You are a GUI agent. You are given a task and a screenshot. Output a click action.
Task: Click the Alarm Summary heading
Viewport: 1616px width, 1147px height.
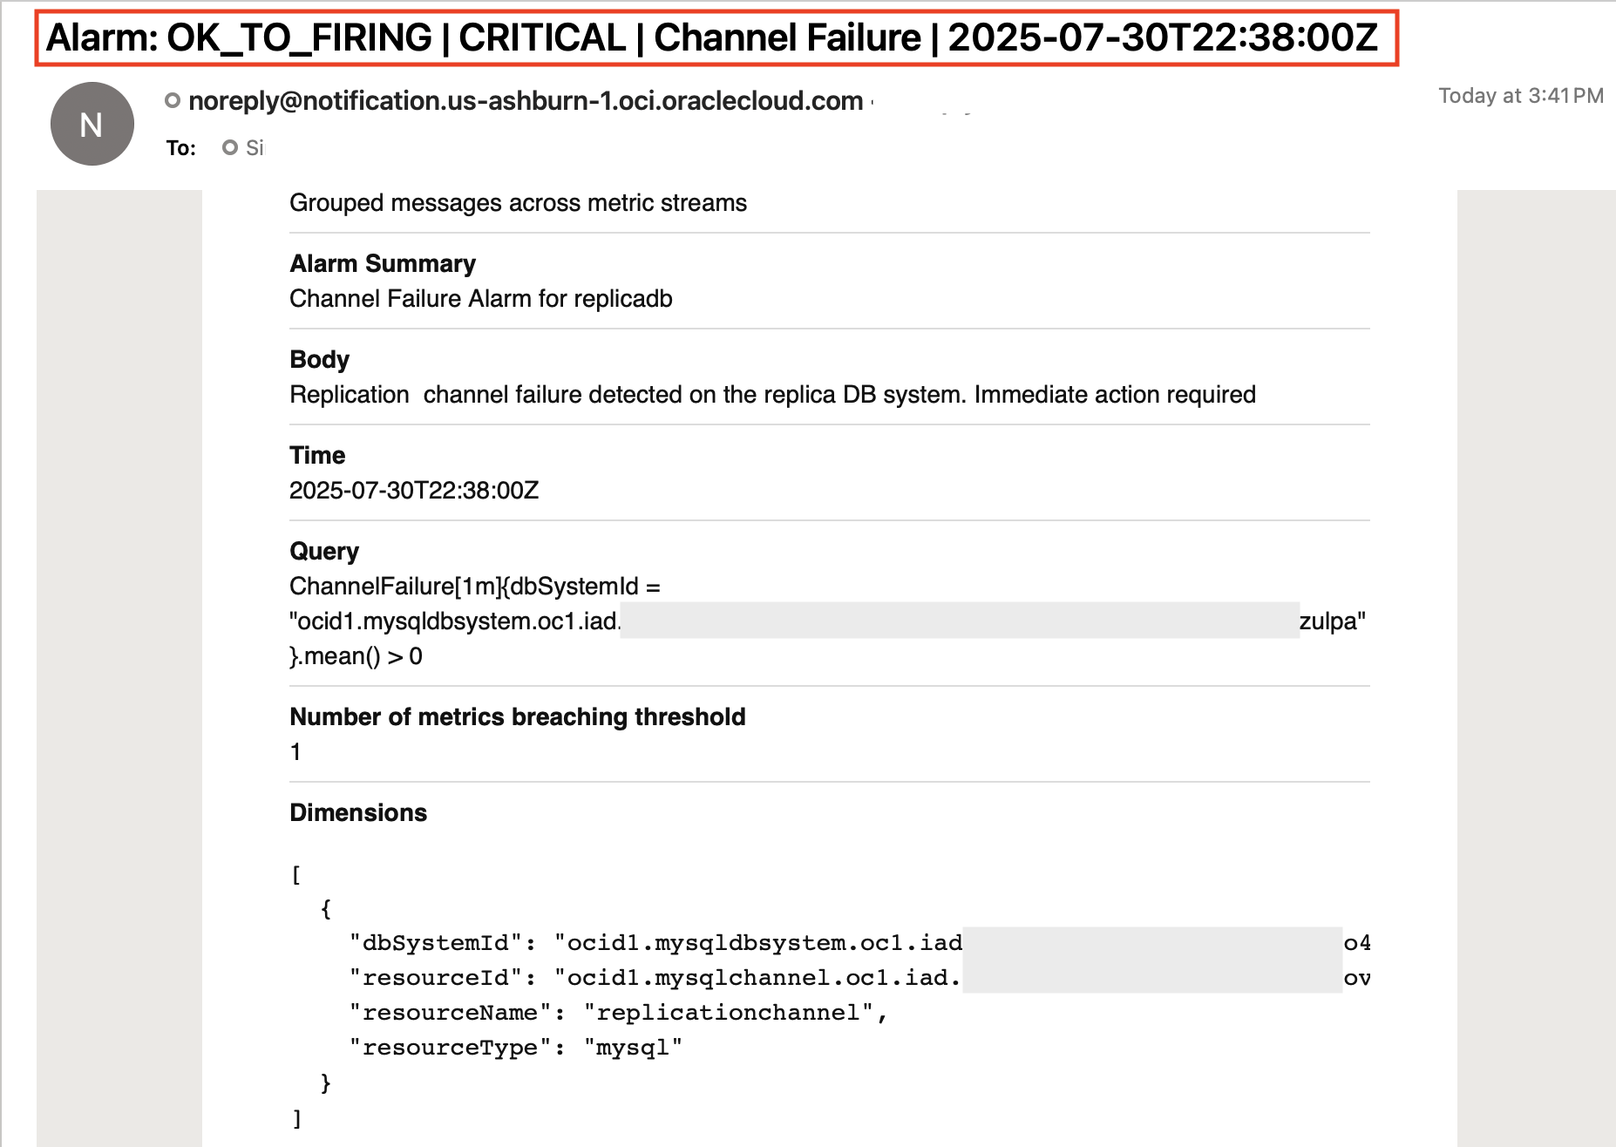point(383,263)
